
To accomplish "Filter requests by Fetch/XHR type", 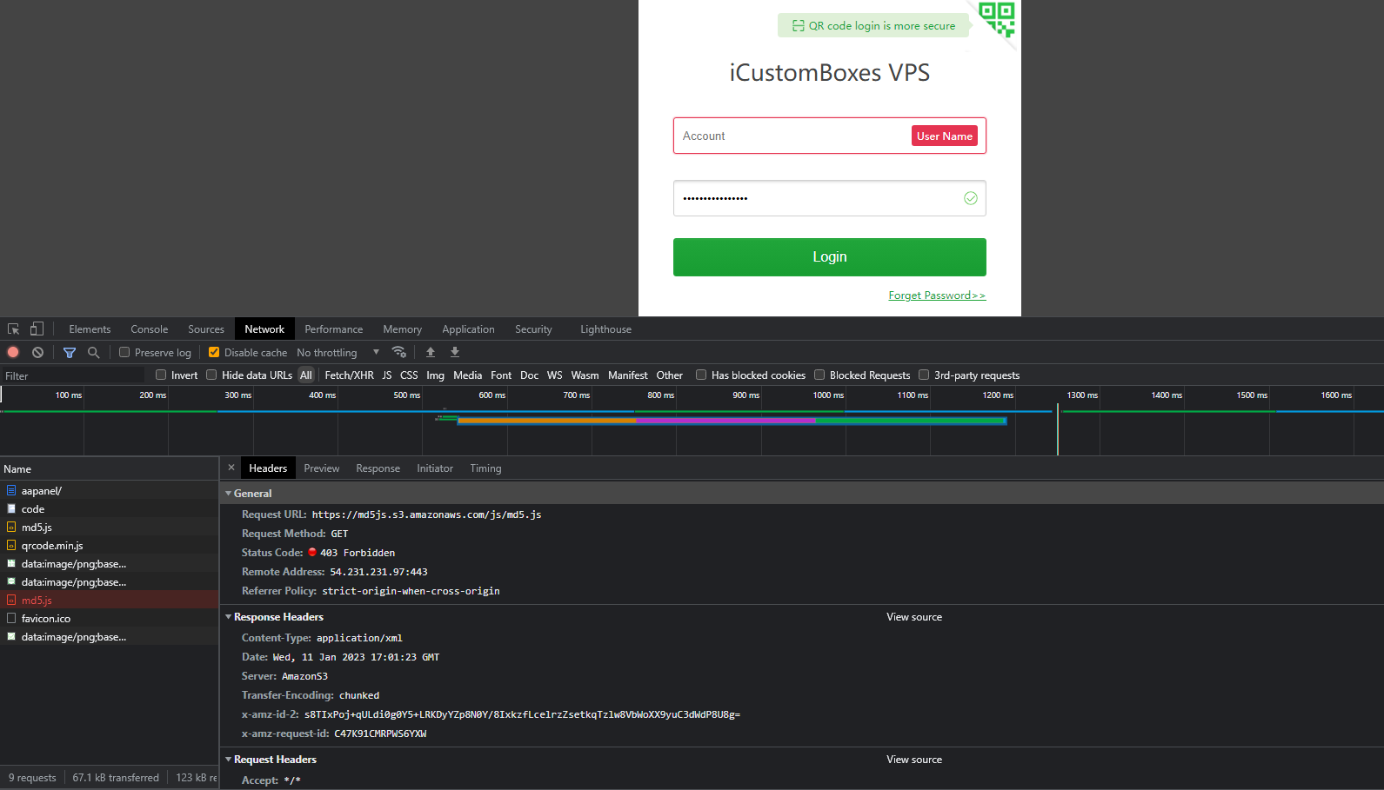I will pos(349,375).
